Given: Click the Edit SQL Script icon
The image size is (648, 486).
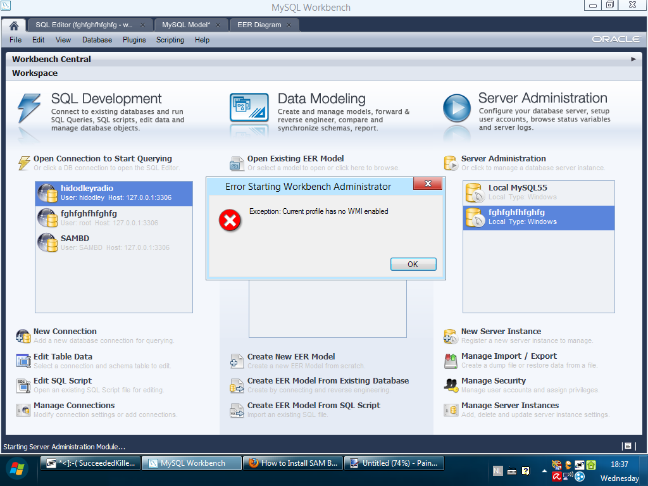Looking at the screenshot, I should [23, 385].
